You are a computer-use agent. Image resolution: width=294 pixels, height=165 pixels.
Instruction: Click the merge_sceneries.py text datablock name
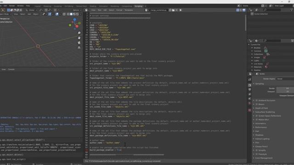pyautogui.click(x=158, y=10)
